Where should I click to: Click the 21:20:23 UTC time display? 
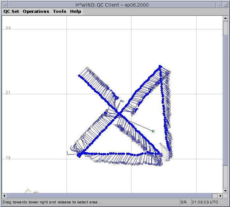(205, 202)
